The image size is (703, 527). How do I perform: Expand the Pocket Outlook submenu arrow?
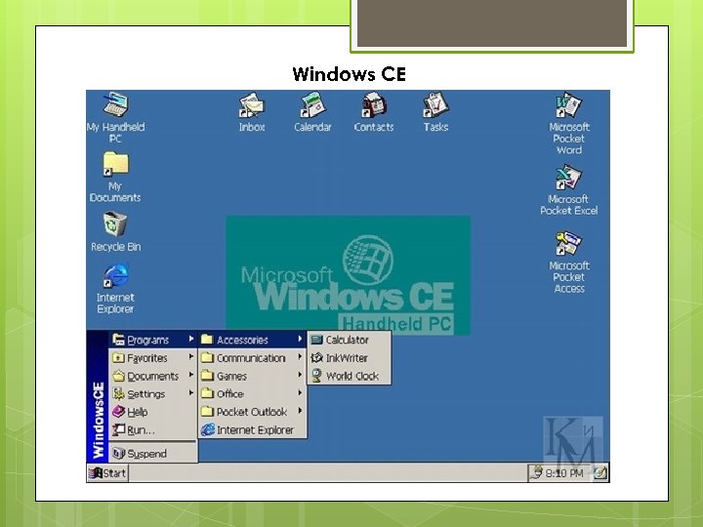click(300, 411)
